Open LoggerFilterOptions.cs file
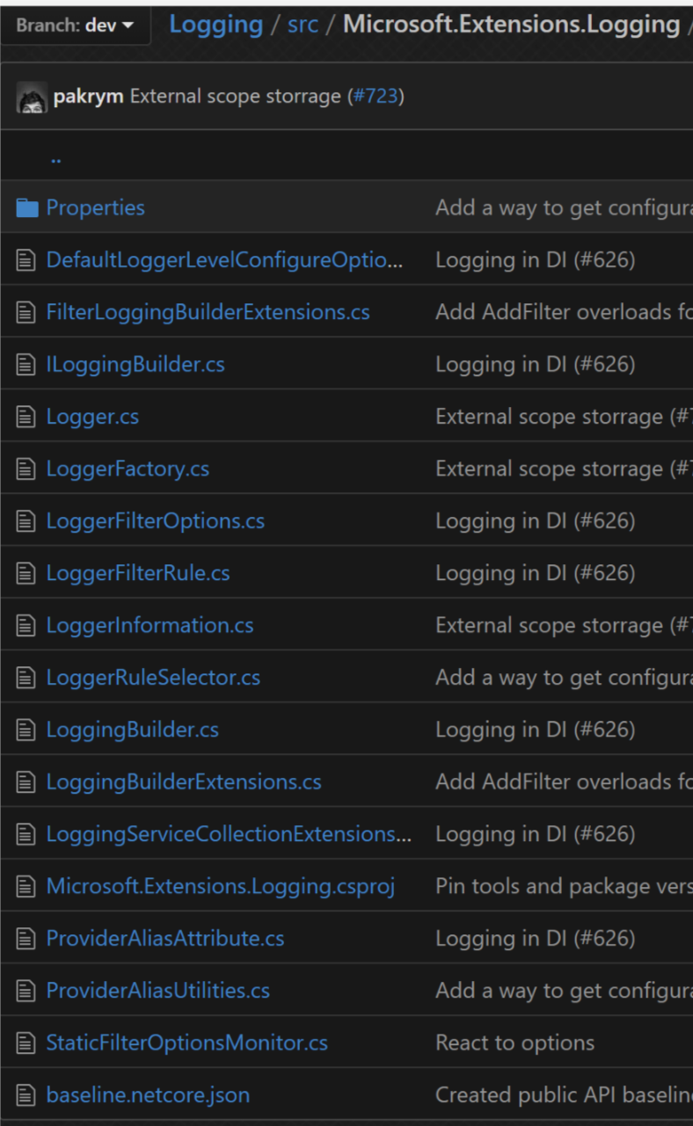Screen dimensions: 693x1126 point(156,521)
